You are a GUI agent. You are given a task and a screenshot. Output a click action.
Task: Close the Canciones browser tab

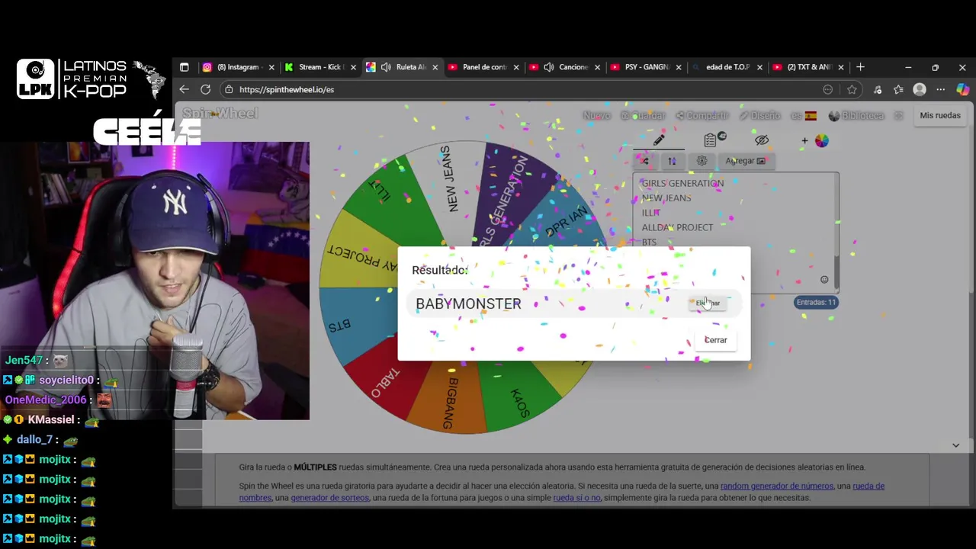point(597,68)
